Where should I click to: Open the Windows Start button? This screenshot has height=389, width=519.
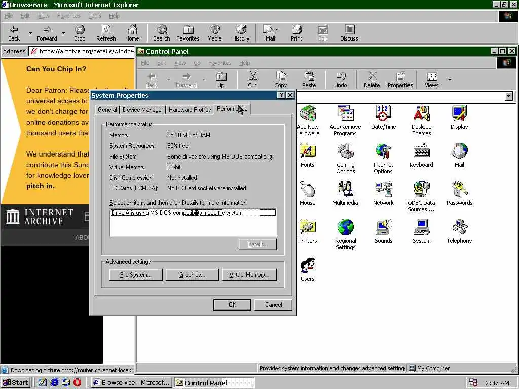16,383
